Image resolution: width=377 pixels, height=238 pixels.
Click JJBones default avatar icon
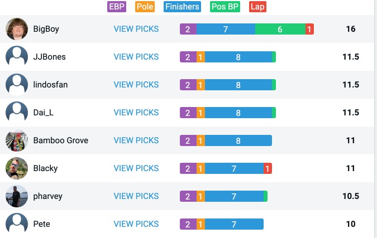coord(17,57)
